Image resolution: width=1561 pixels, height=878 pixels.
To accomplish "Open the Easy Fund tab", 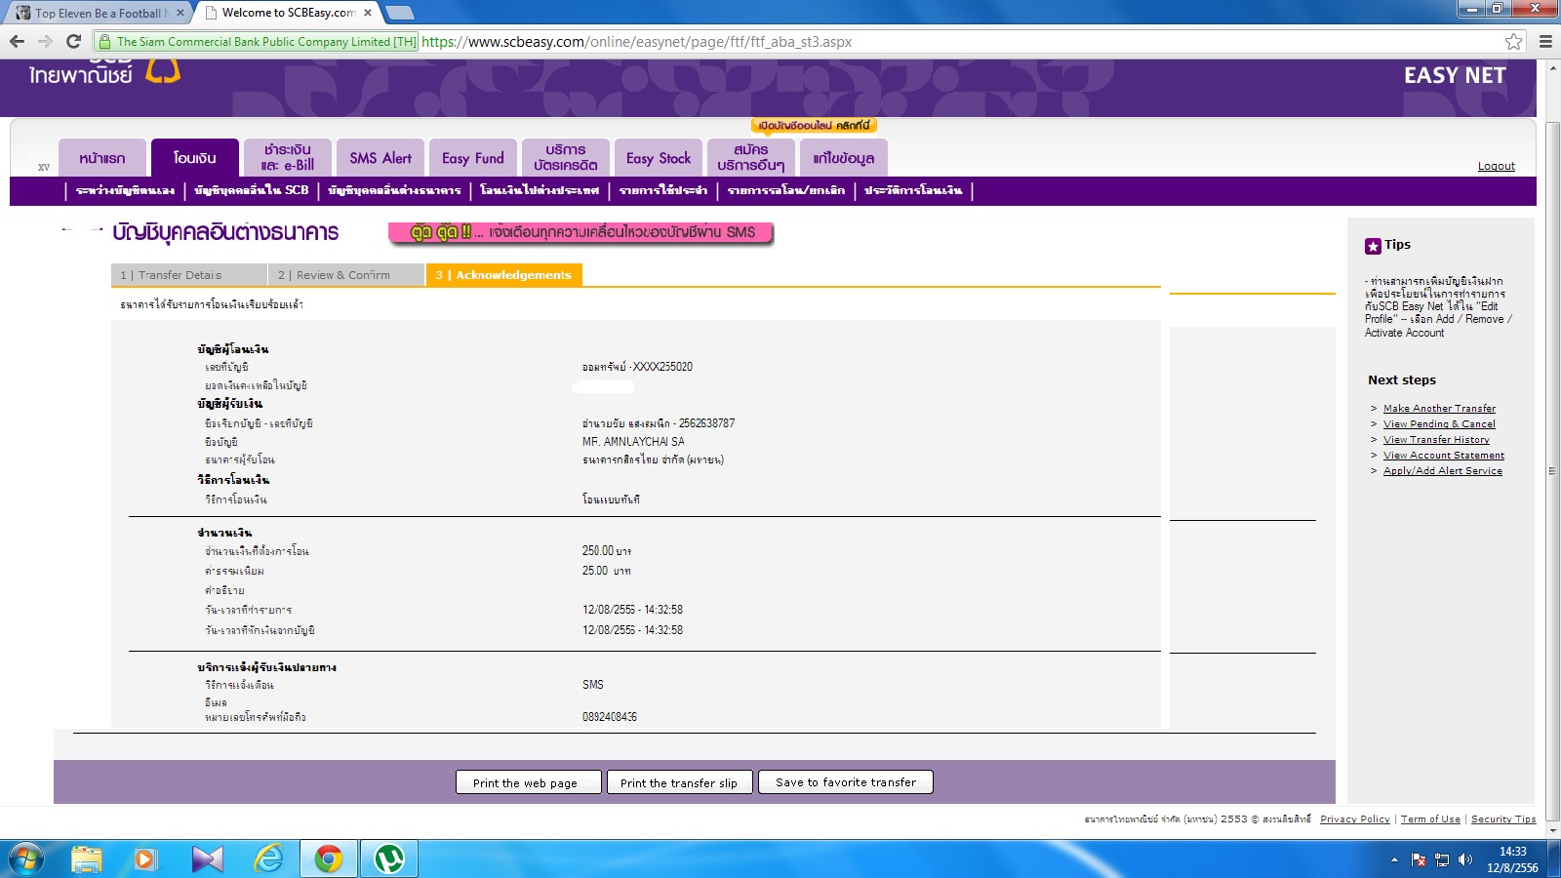I will (x=473, y=158).
